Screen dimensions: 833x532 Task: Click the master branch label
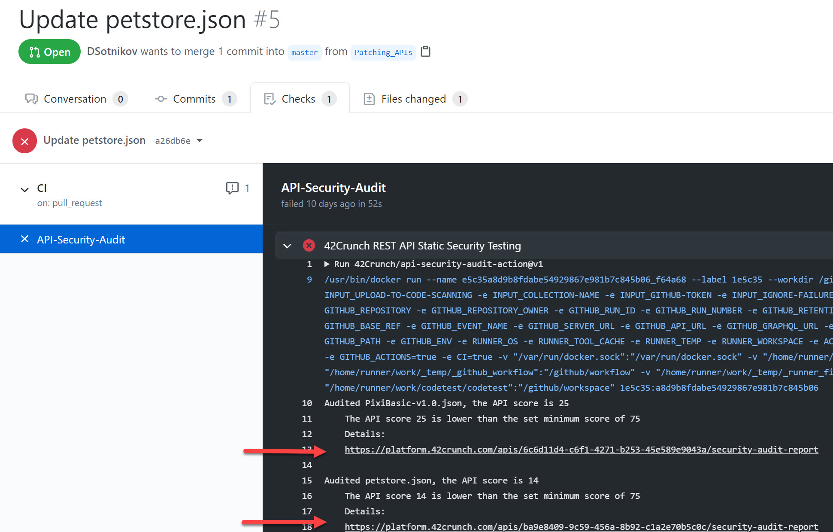pyautogui.click(x=304, y=52)
